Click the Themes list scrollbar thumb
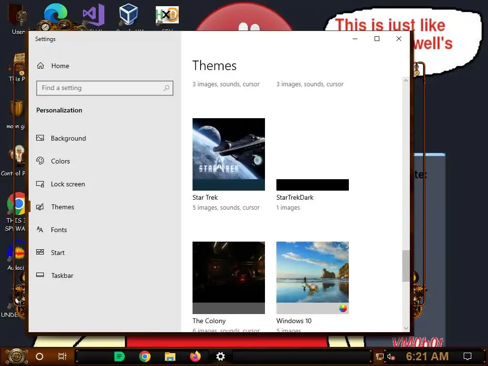 (x=406, y=266)
